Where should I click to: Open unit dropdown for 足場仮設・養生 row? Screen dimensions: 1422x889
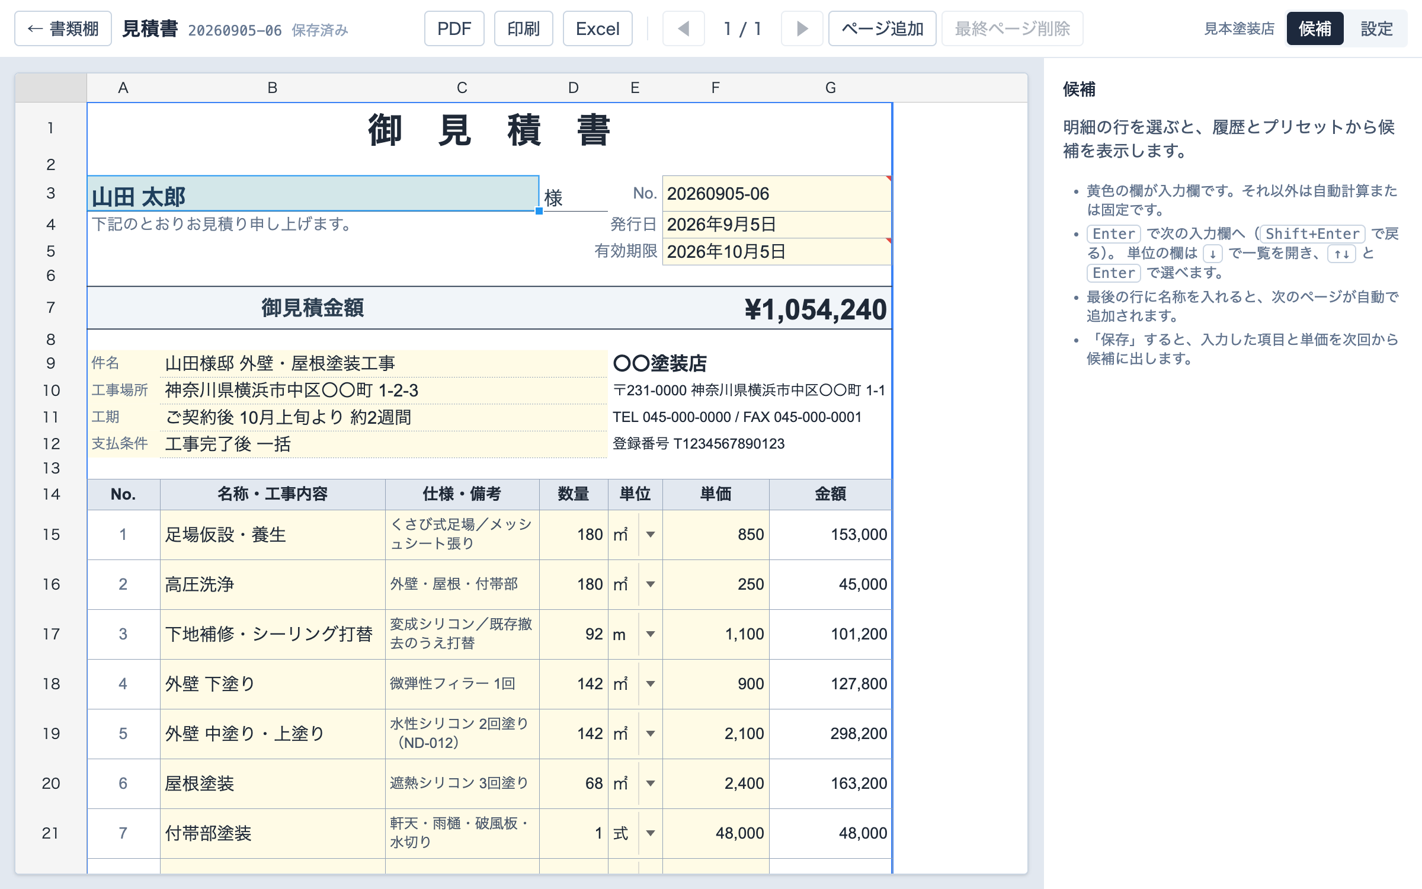[x=650, y=535]
